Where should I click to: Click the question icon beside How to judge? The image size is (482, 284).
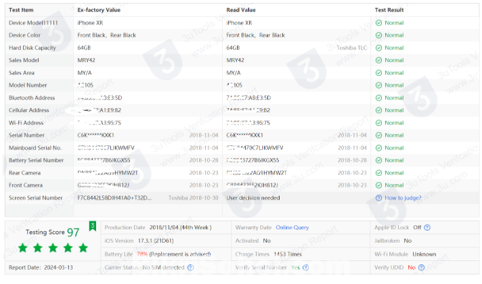[x=378, y=198]
